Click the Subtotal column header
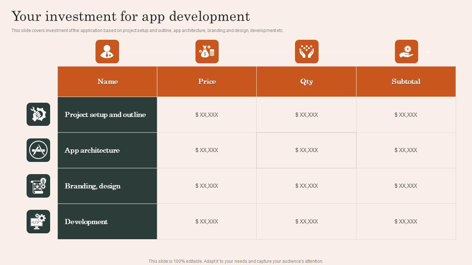Image resolution: width=472 pixels, height=265 pixels. coord(406,82)
